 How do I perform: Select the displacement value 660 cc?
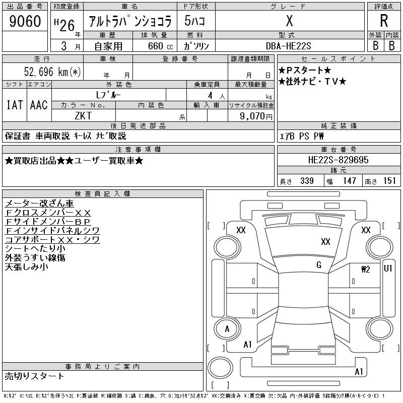click(x=160, y=46)
